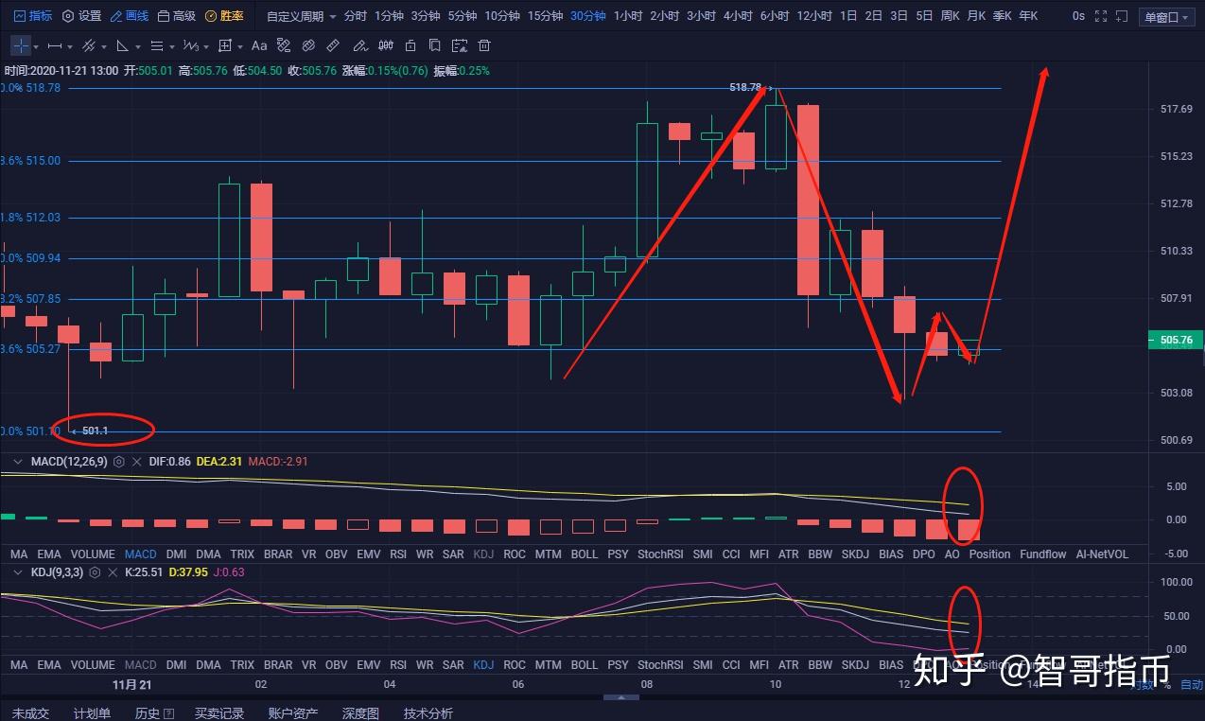The width and height of the screenshot is (1205, 721).
Task: Open the 设置 settings
Action: [81, 16]
